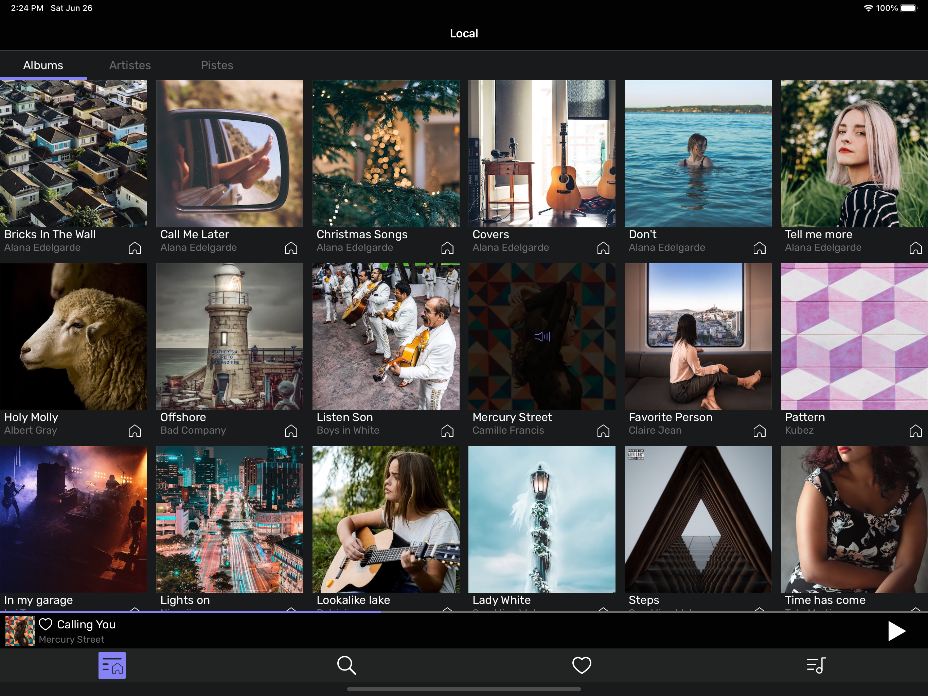Tap the home icon beside Offshore album
Image resolution: width=928 pixels, height=696 pixels.
point(291,431)
